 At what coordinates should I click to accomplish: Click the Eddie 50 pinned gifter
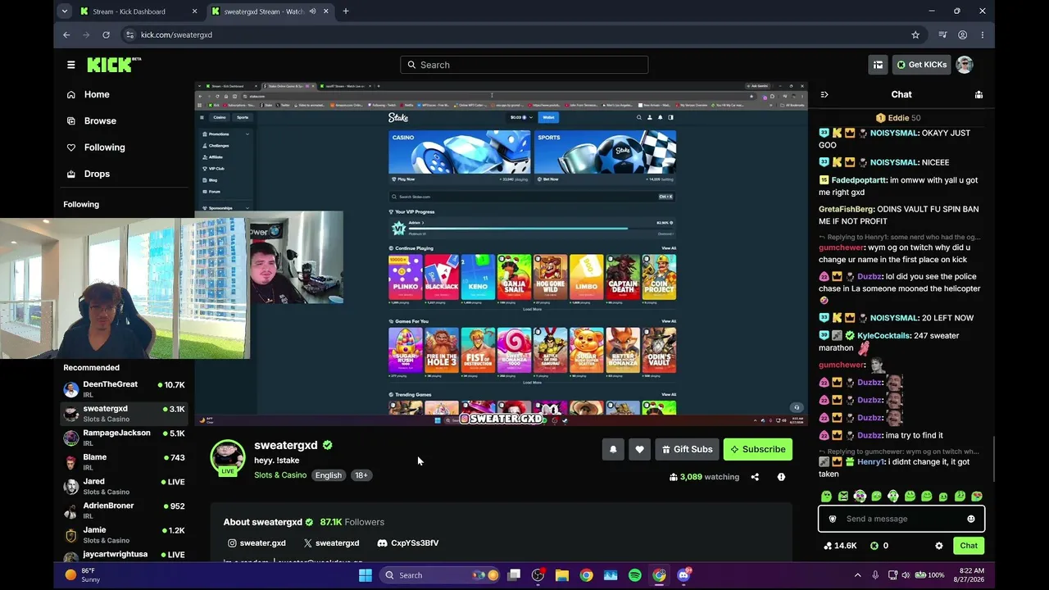[898, 118]
